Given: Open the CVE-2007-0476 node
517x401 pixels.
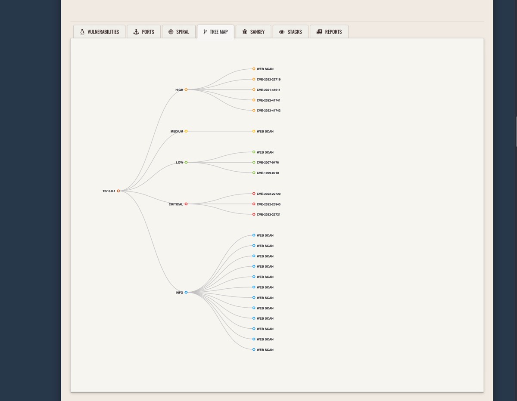Looking at the screenshot, I should (x=265, y=163).
